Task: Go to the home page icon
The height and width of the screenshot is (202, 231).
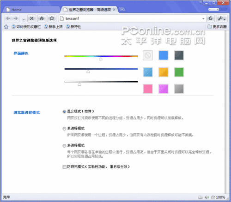Action: [42, 18]
